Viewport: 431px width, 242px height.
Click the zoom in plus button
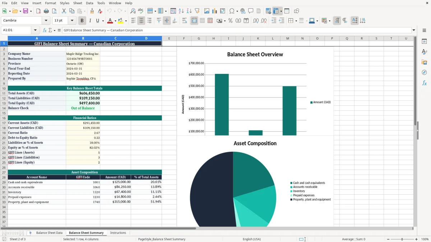point(416,239)
